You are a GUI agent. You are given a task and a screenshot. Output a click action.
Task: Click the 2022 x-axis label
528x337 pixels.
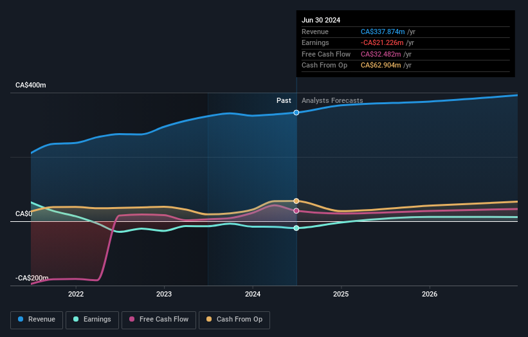click(76, 294)
